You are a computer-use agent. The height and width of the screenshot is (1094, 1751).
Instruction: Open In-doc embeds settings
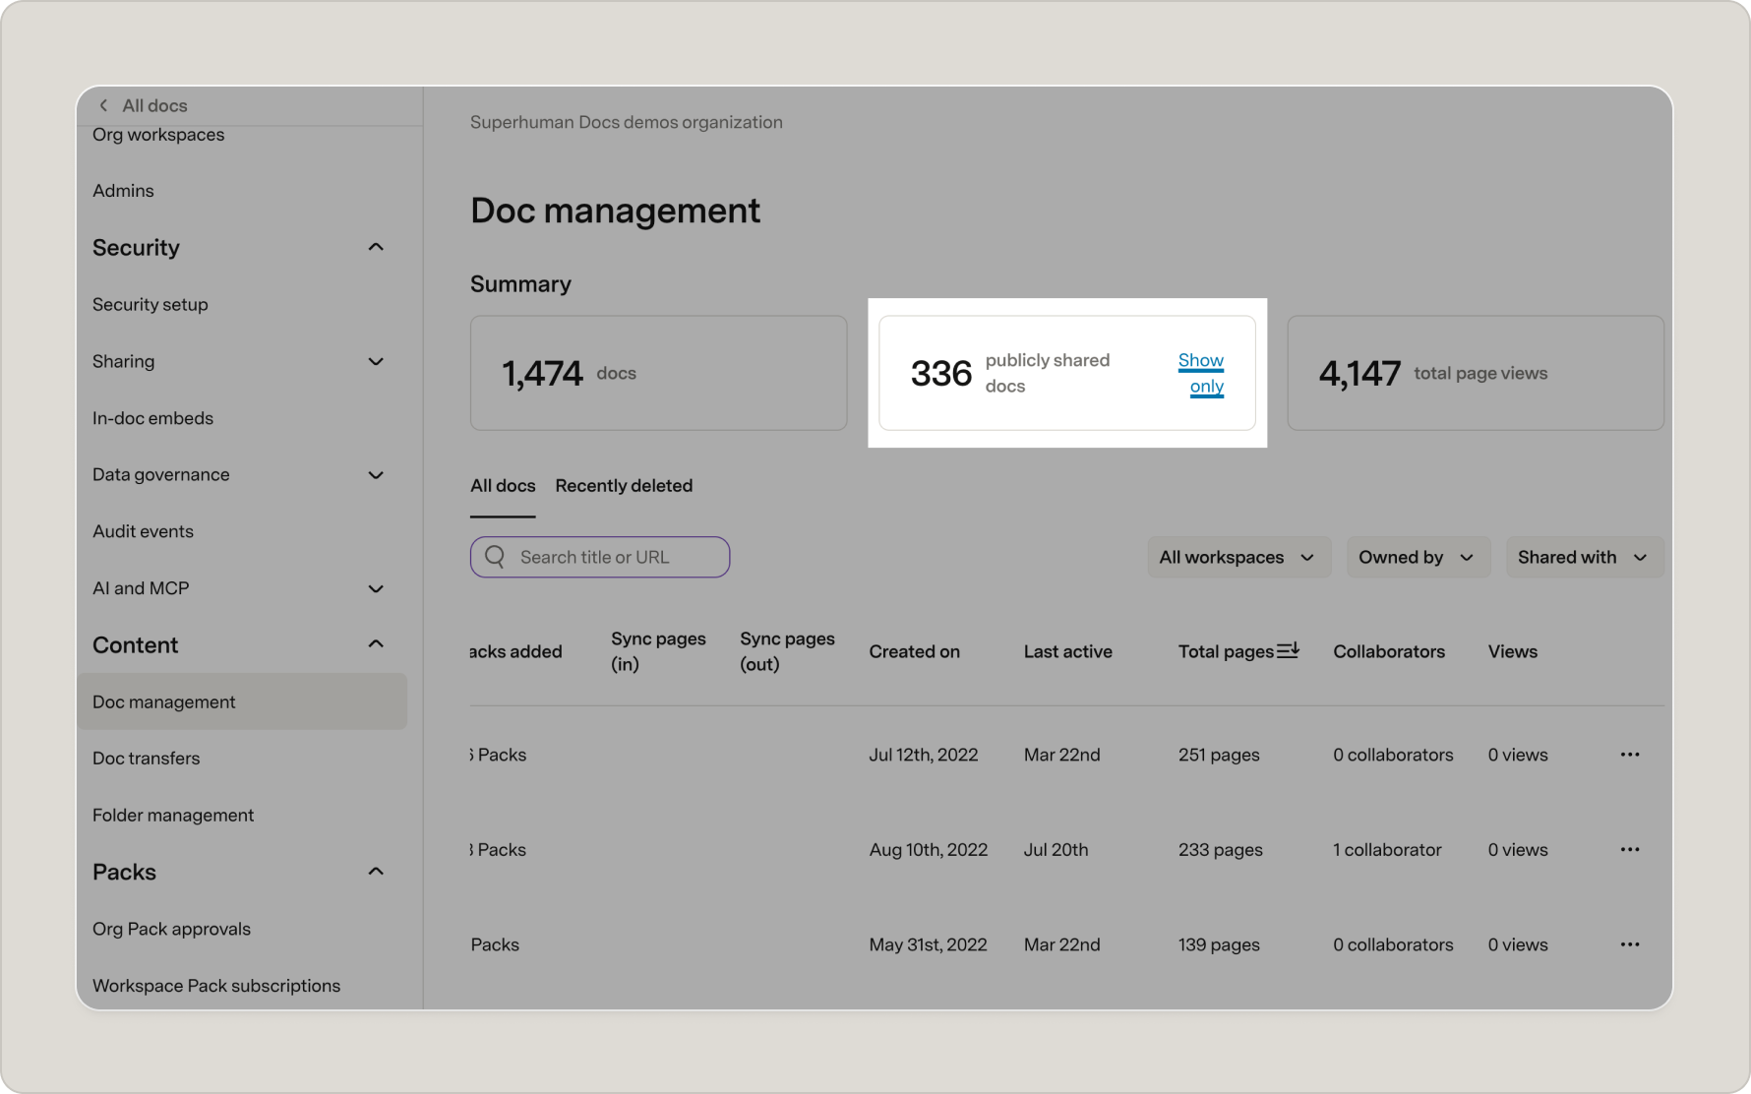pyautogui.click(x=152, y=418)
